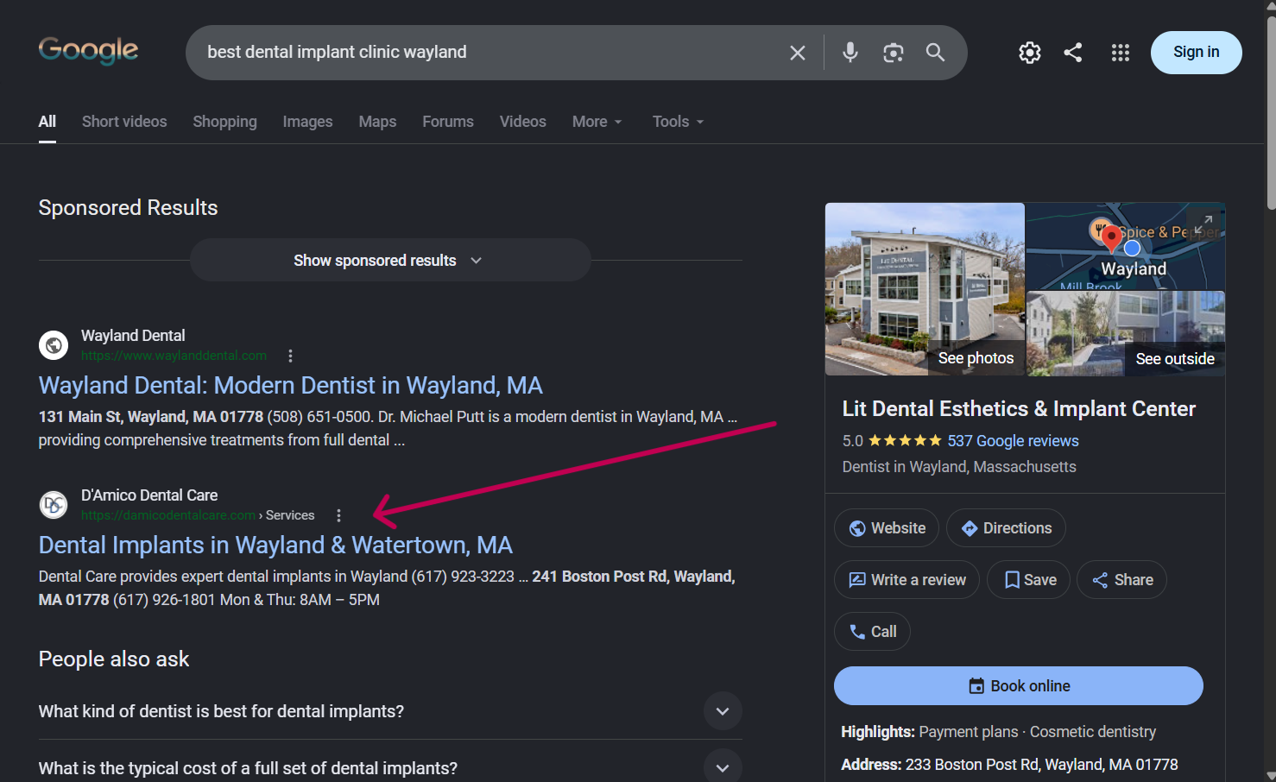The image size is (1276, 782).
Task: Open the More dropdown in search tabs
Action: 597,122
